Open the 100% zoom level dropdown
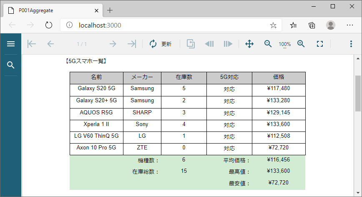The height and width of the screenshot is (197, 362). [x=285, y=44]
